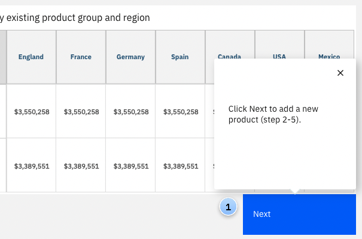Viewport: 362px width, 239px height.
Task: Click the step 1 marker badge
Action: [x=227, y=207]
